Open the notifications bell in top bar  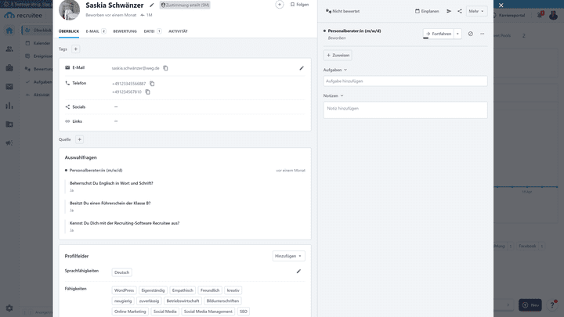coord(540,15)
